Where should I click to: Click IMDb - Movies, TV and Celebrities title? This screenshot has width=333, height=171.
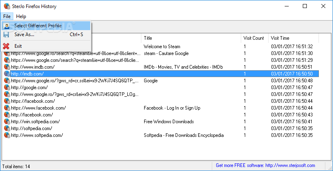(x=183, y=67)
